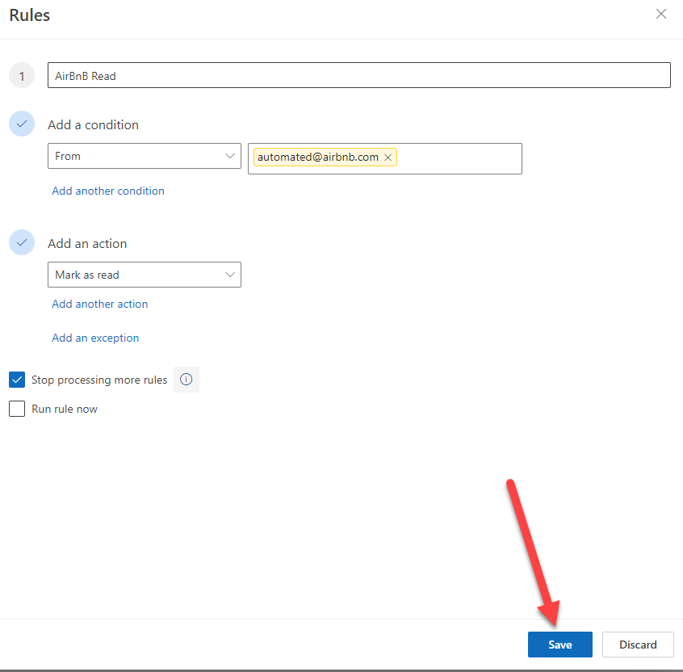Click the Rules dialog title
683x672 pixels.
click(x=29, y=15)
